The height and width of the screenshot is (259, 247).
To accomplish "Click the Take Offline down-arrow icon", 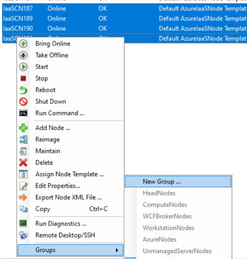I will pos(23,55).
